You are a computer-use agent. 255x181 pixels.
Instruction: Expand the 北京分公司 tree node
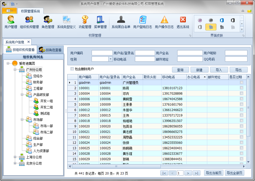[x=15, y=163]
